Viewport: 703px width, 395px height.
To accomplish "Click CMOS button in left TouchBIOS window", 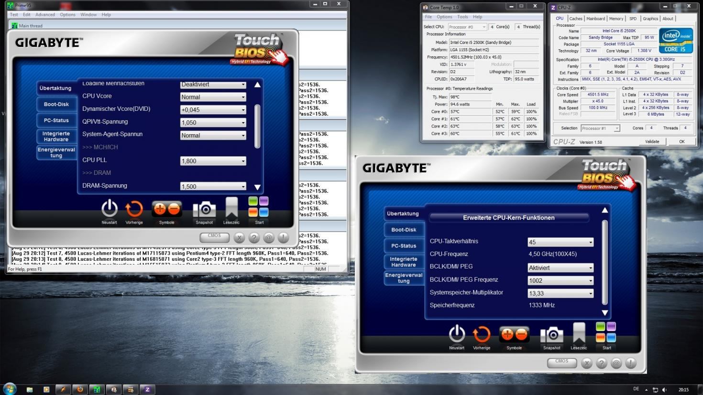I will (214, 237).
